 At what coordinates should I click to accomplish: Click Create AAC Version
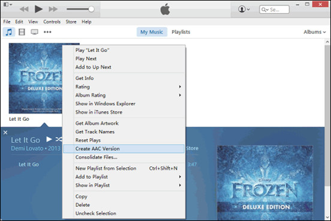tap(124, 149)
